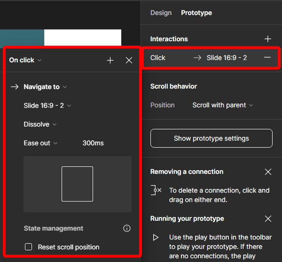
Task: Select the Prototype tab
Action: pyautogui.click(x=196, y=13)
